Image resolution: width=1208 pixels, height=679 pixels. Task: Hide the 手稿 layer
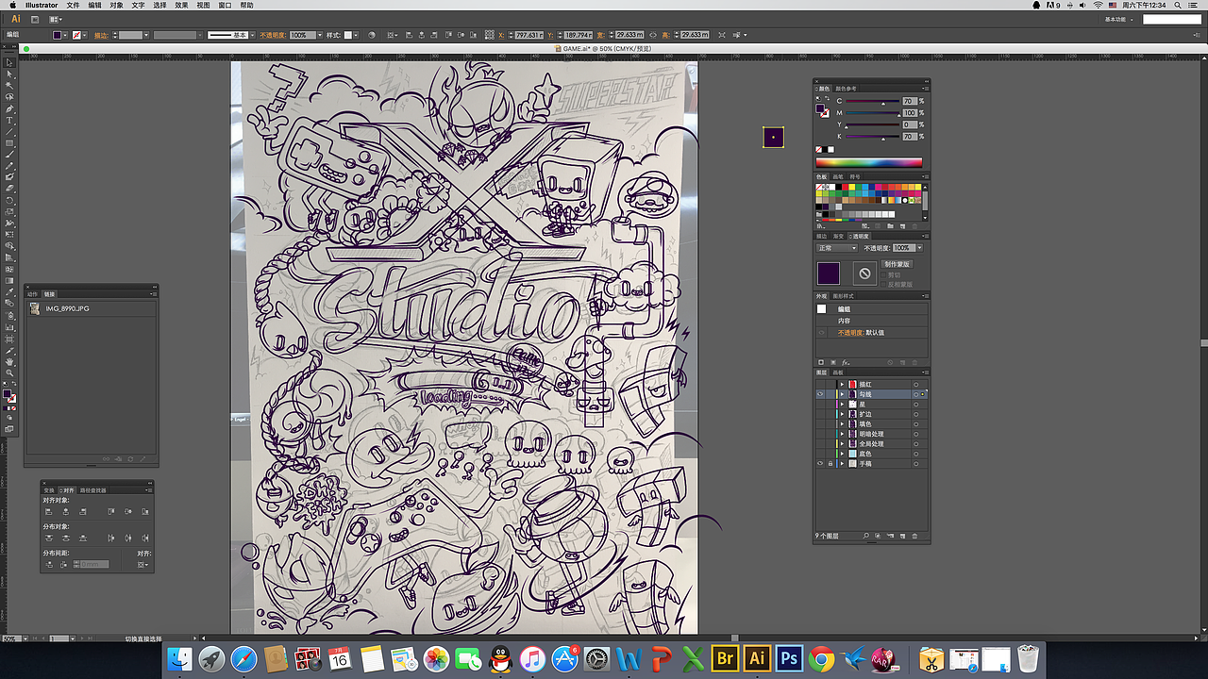819,464
